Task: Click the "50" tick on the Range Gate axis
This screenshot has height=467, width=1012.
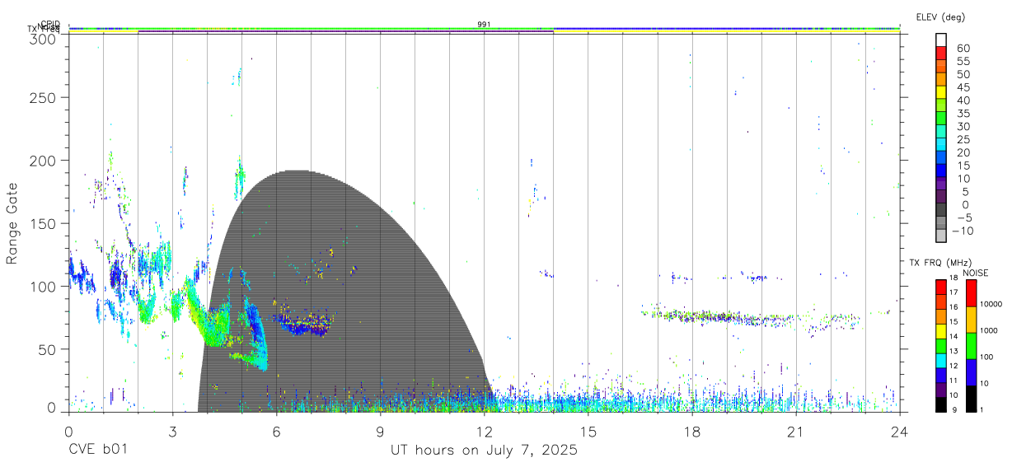Action: coord(45,350)
